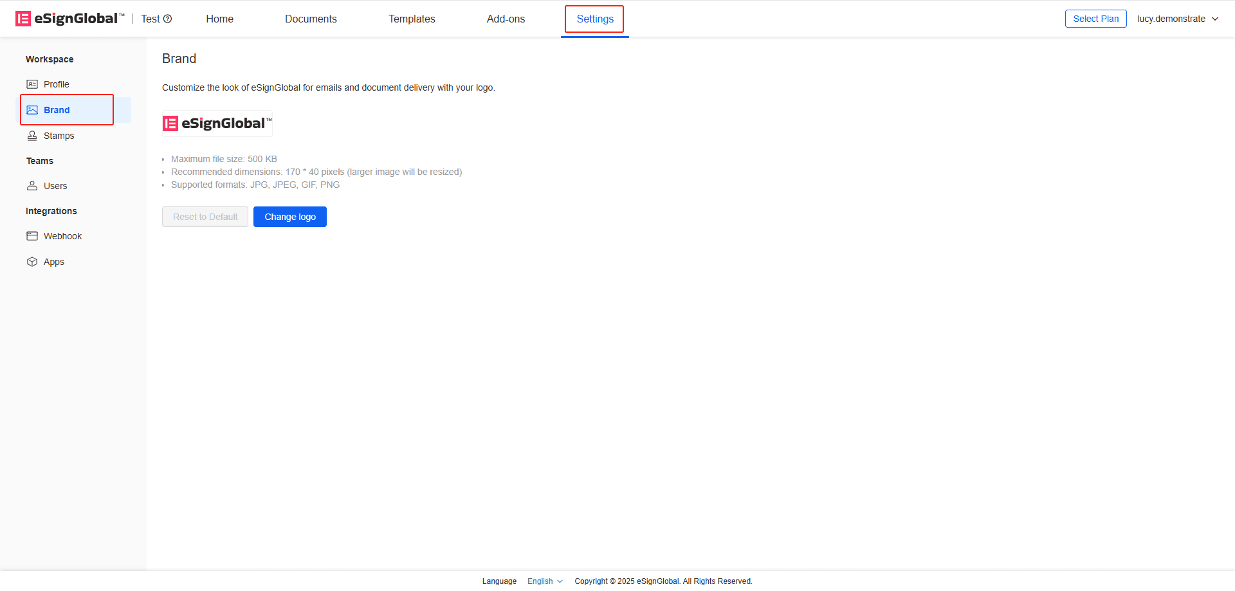Screen dimensions: 1235x591
Task: Click the Teams section heading
Action: [40, 161]
